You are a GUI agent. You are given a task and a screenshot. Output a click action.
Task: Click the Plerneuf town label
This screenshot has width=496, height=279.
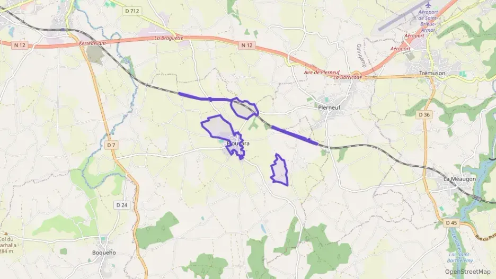pyautogui.click(x=329, y=107)
